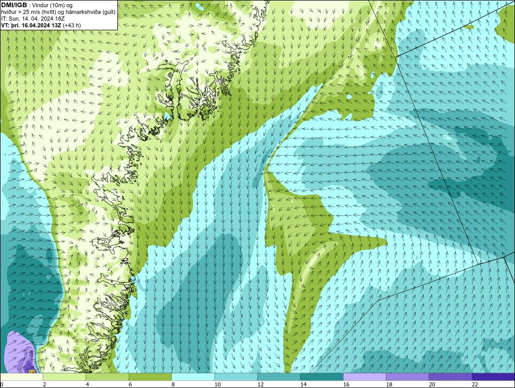Click the 14–16 m/s dark teal legend swatch

(322, 377)
